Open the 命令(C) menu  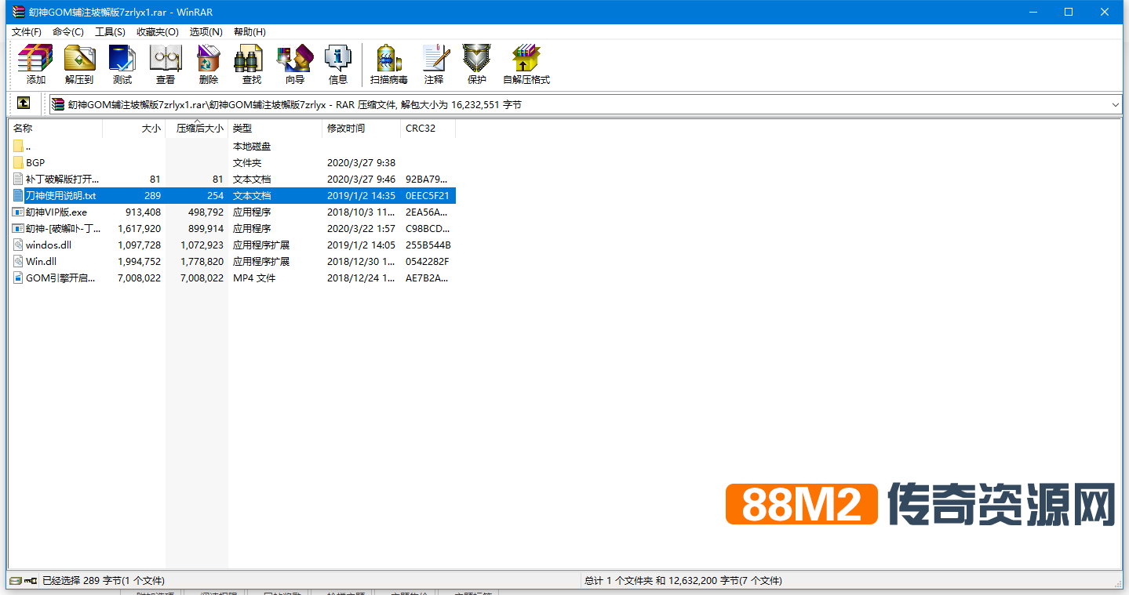tap(68, 32)
